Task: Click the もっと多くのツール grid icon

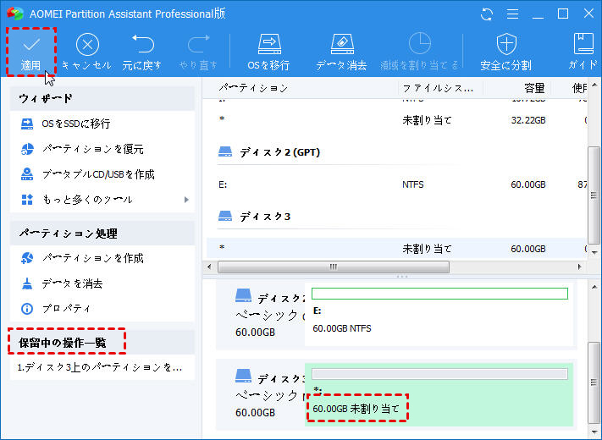Action: pyautogui.click(x=27, y=200)
